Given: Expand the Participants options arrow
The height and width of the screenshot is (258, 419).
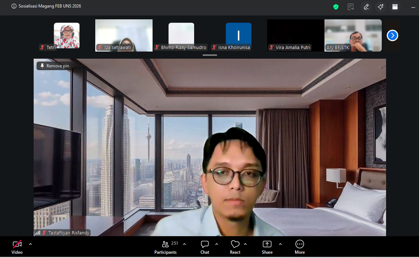Looking at the screenshot, I should click(x=184, y=244).
